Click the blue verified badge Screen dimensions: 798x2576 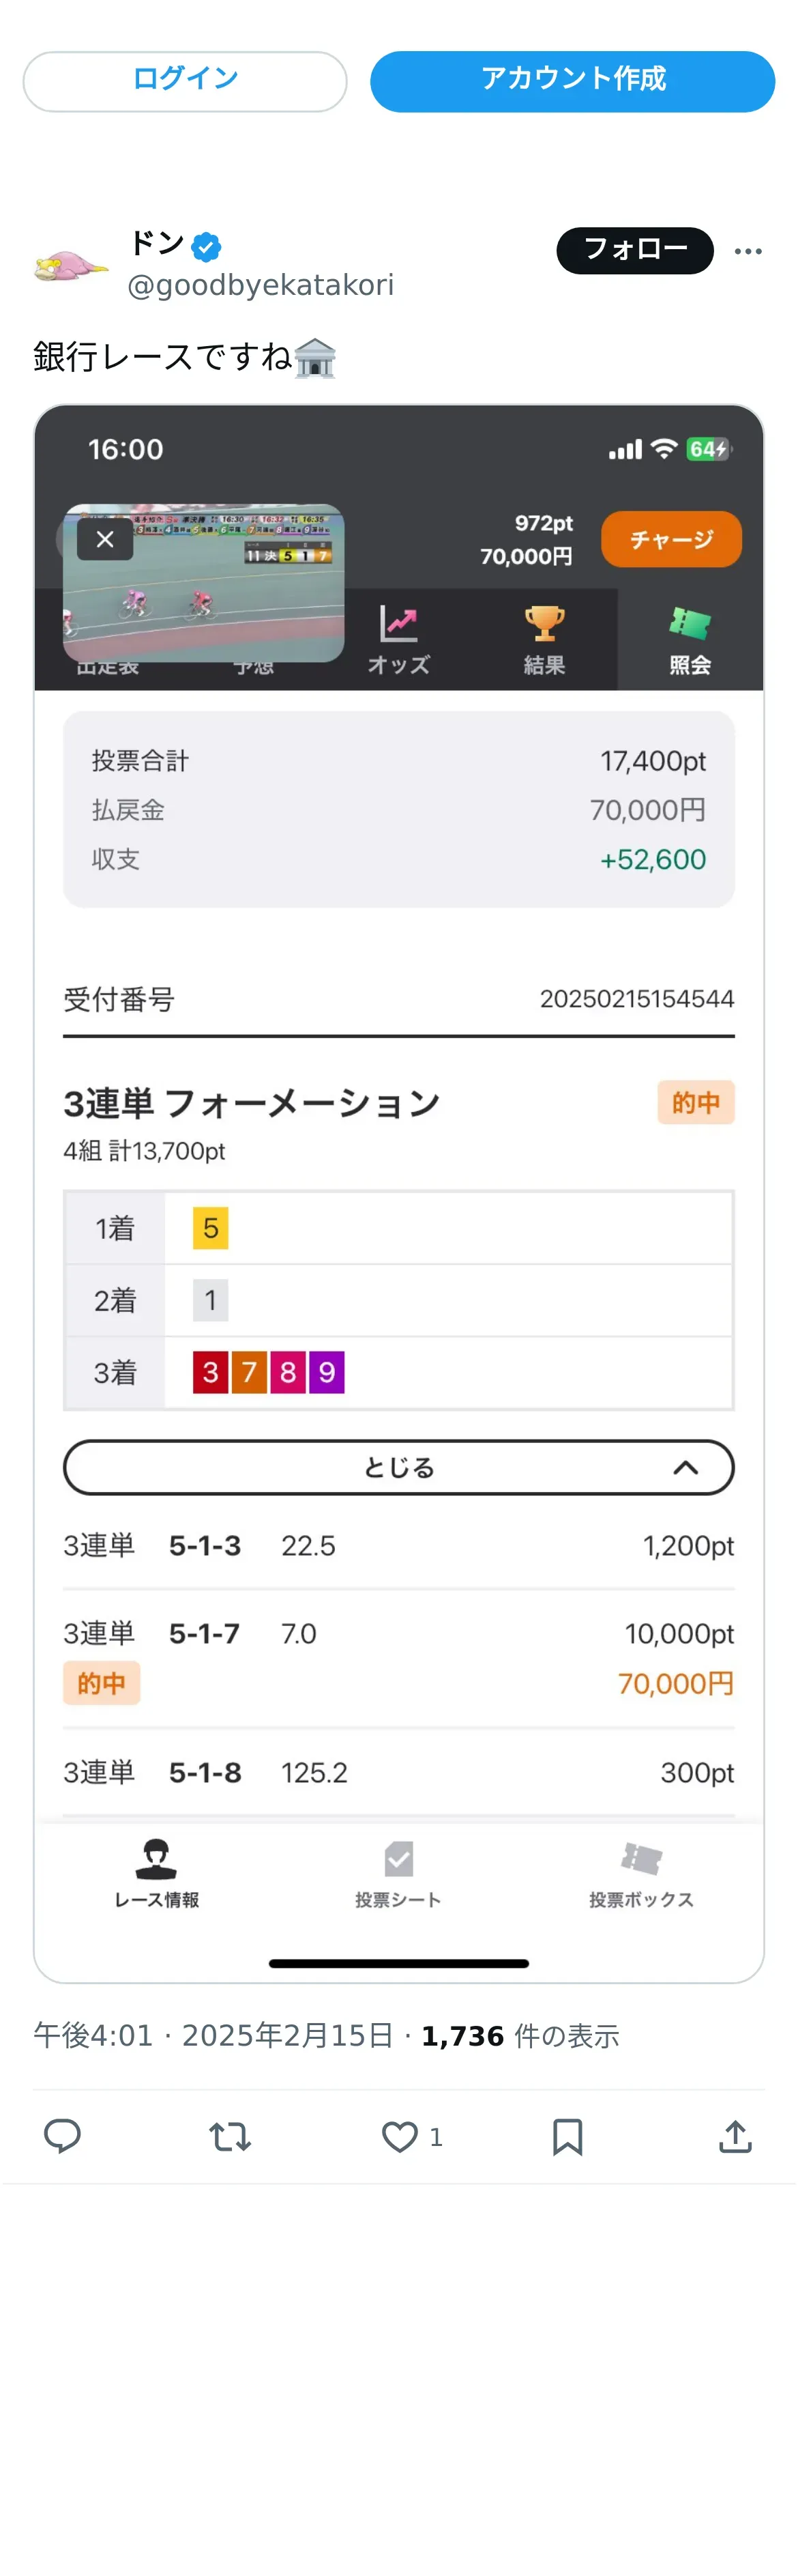coord(207,246)
